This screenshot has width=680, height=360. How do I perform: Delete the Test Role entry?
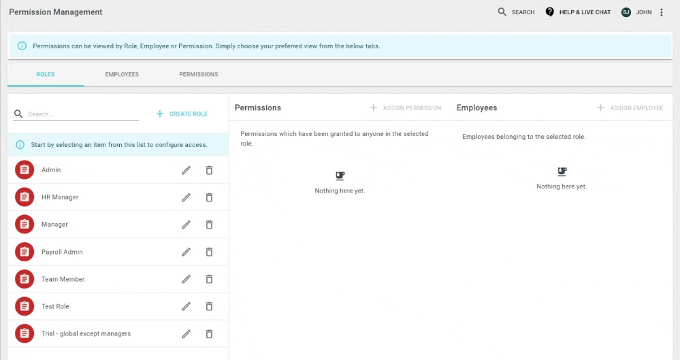209,307
